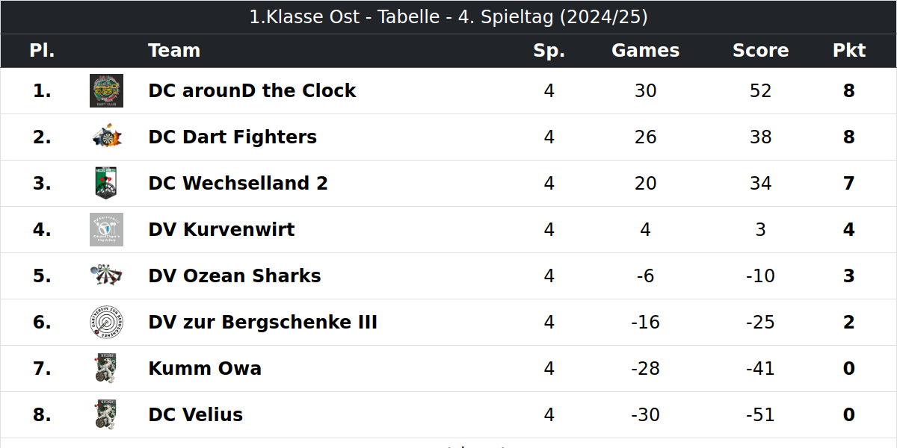The image size is (897, 448).
Task: Click the DC Dart Fighters team logo
Action: coord(106,137)
